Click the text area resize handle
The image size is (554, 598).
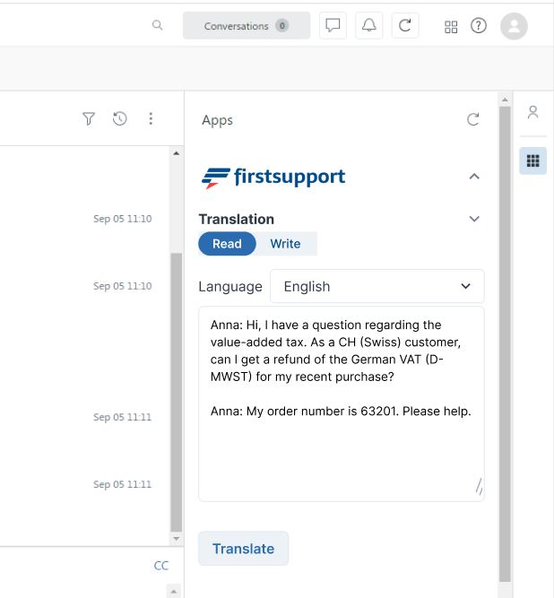tap(479, 487)
